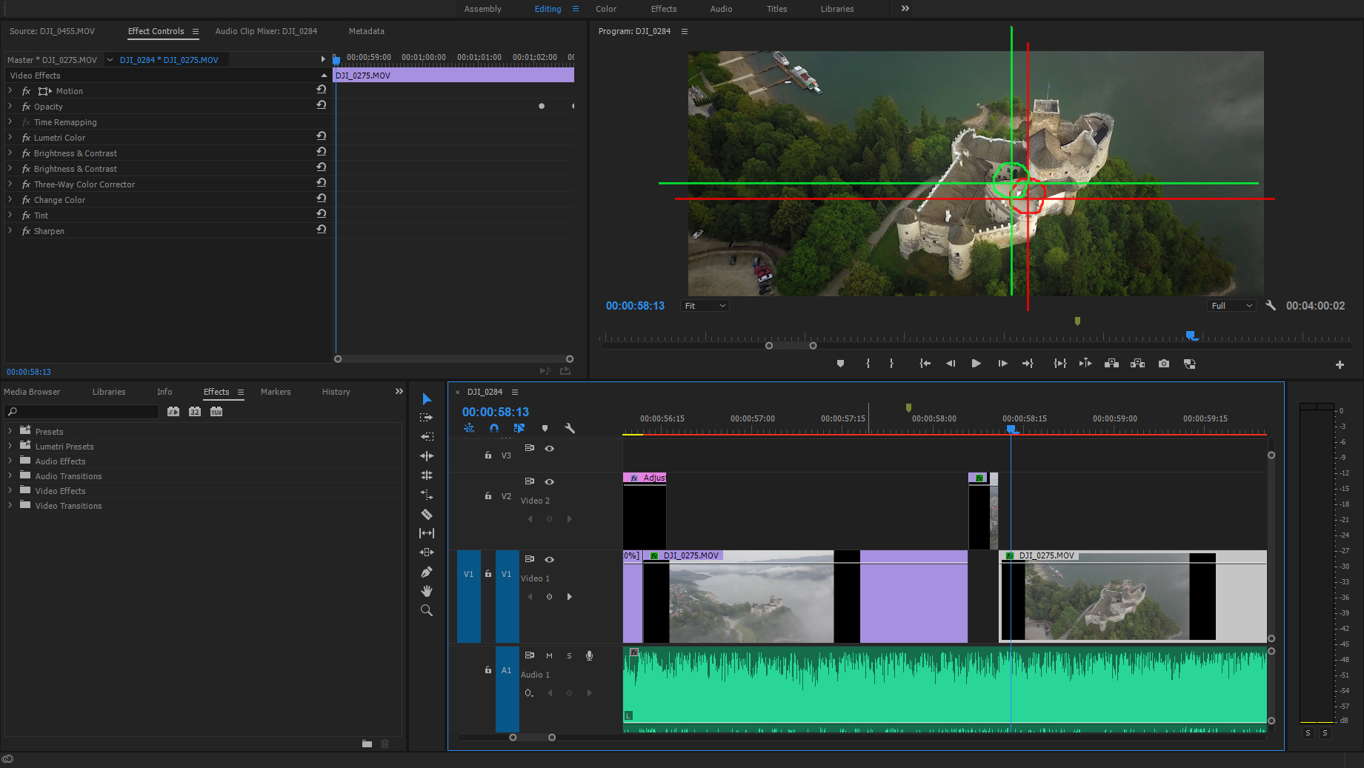The height and width of the screenshot is (768, 1364).
Task: Switch to the Color workspace
Action: click(606, 9)
